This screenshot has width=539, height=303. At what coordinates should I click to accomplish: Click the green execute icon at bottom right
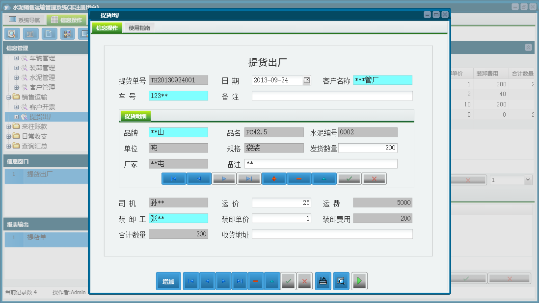[359, 281]
